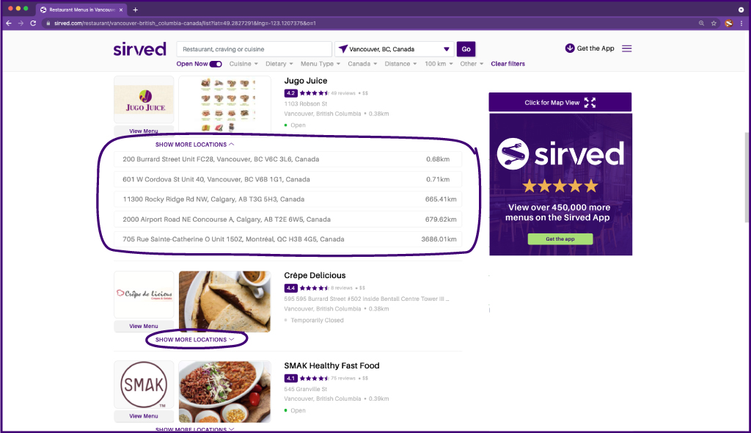Toggle the Open Now switch
Viewport: 751px width, 433px height.
point(216,64)
